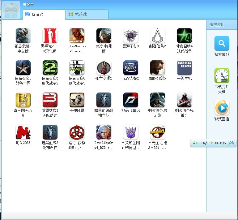Open the 寂静岭5 game icon

[77, 132]
